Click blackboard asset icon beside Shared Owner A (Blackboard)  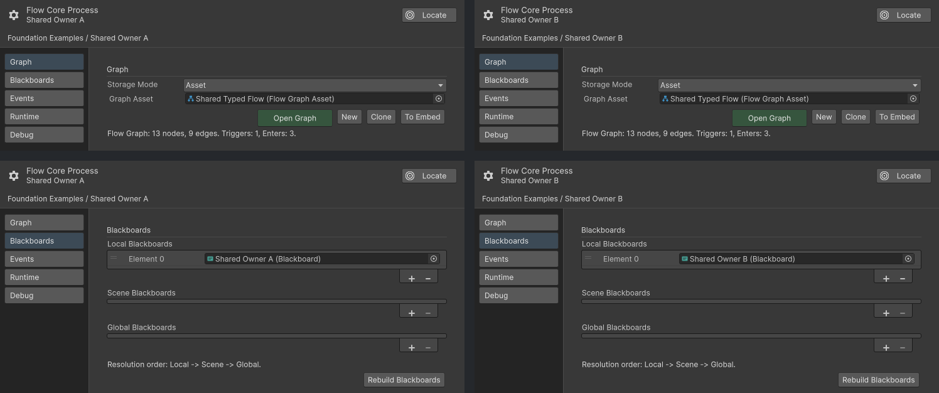click(x=210, y=259)
